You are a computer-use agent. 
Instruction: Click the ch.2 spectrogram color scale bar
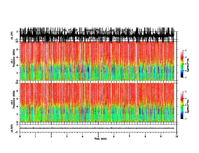[182, 105]
